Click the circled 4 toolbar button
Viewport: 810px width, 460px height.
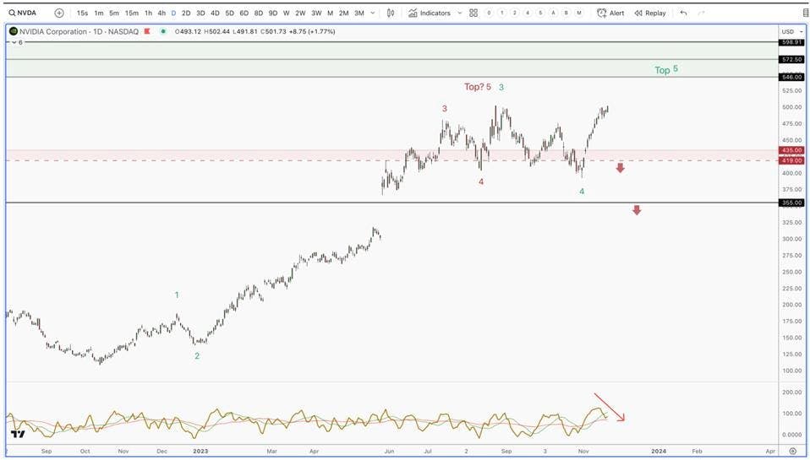pyautogui.click(x=528, y=13)
